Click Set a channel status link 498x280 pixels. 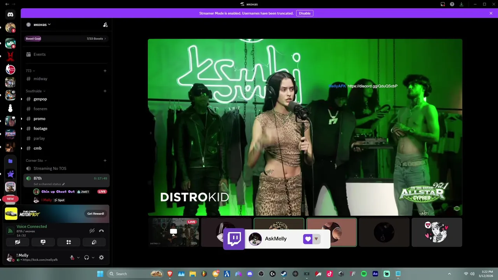click(x=49, y=184)
